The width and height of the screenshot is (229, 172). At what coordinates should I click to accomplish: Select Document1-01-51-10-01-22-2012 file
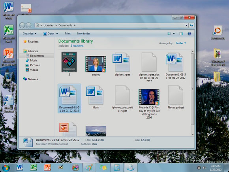pyautogui.click(x=69, y=98)
